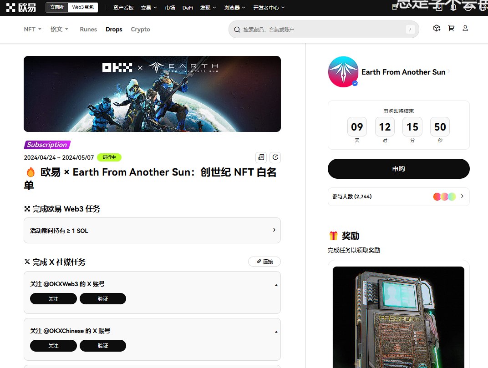Image resolution: width=488 pixels, height=368 pixels.
Task: Click the Earth From Another Sun avatar
Action: pyautogui.click(x=343, y=72)
